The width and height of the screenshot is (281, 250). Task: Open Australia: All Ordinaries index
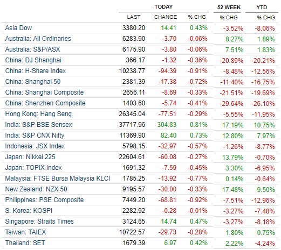click(x=38, y=39)
